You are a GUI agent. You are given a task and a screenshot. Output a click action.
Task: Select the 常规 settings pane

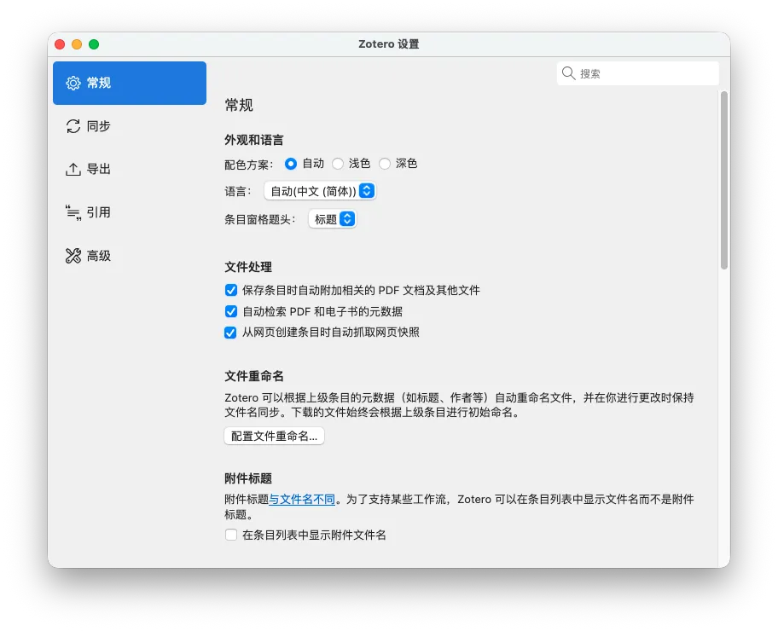[x=130, y=84]
